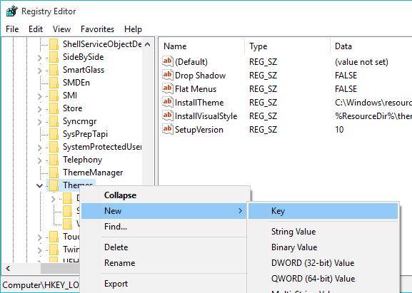The height and width of the screenshot is (293, 412).
Task: Expand the Syncmgr key
Action: 40,122
